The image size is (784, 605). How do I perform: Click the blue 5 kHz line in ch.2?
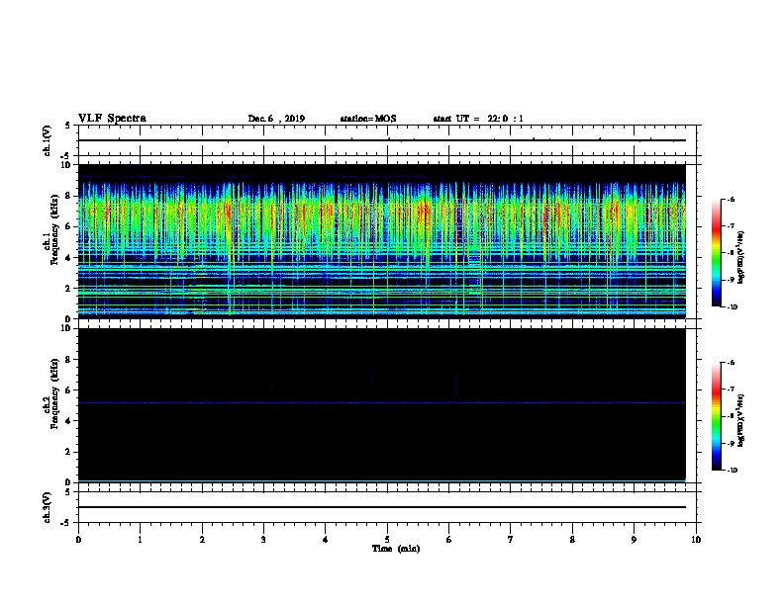pos(381,402)
